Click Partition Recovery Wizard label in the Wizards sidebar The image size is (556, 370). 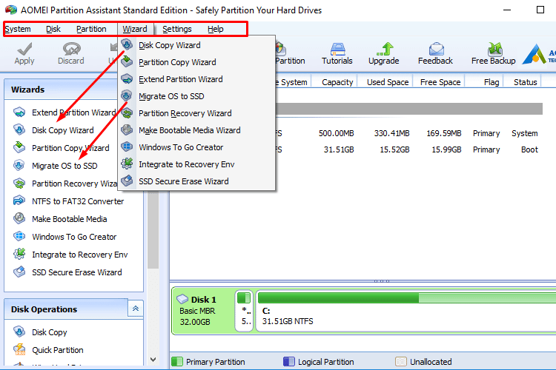(74, 184)
